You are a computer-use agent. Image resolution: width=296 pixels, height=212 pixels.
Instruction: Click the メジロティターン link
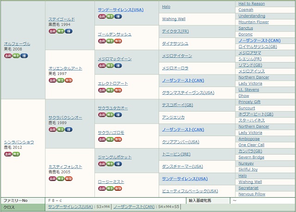[x=177, y=56]
